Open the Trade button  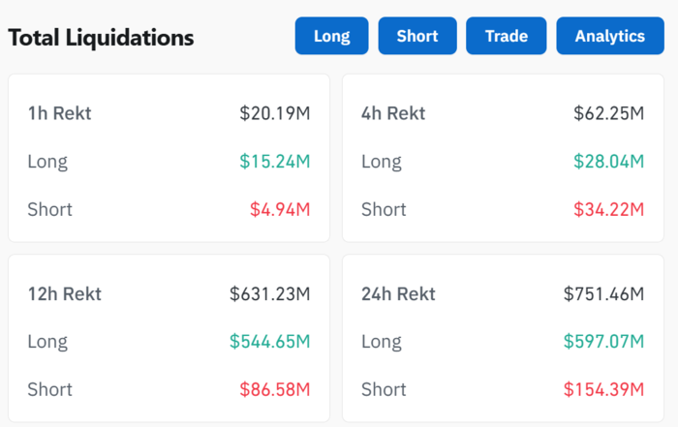click(x=507, y=37)
